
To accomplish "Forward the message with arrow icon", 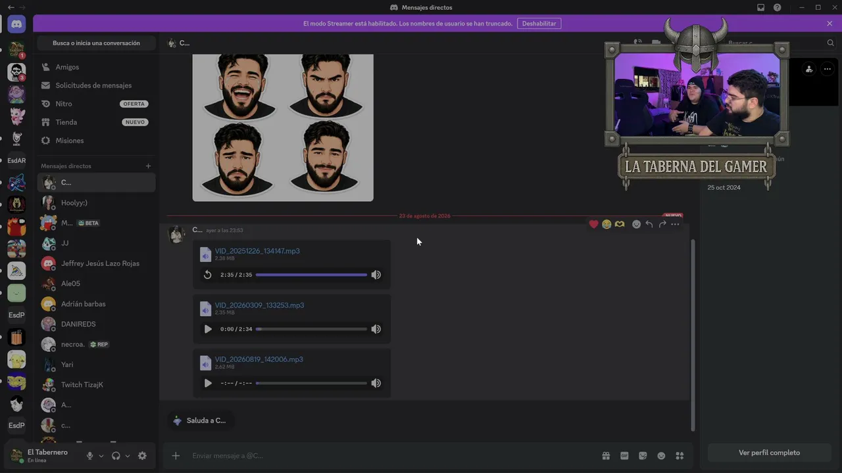I will pyautogui.click(x=662, y=224).
